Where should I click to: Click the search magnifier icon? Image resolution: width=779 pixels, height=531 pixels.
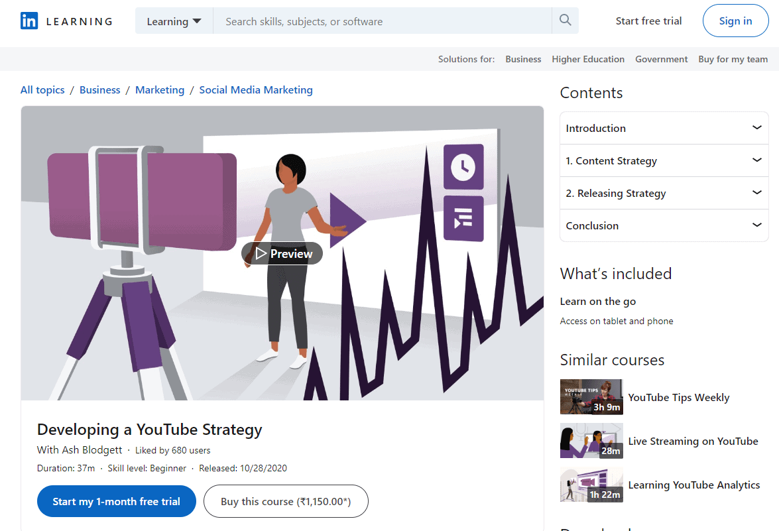click(x=564, y=21)
